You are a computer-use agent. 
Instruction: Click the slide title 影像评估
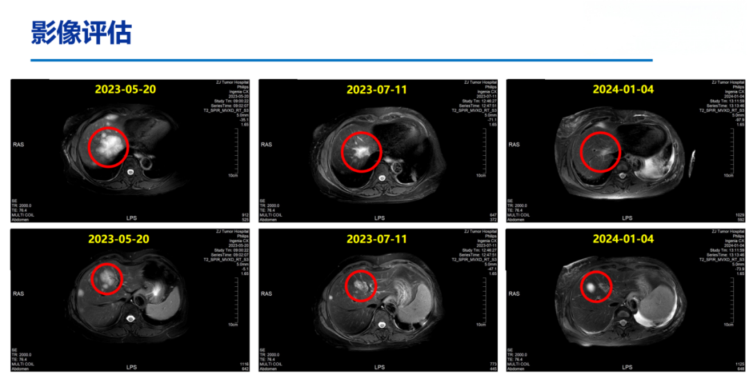click(81, 33)
